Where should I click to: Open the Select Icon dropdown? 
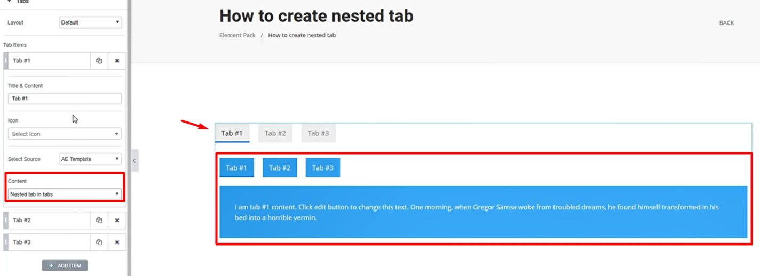pos(65,134)
